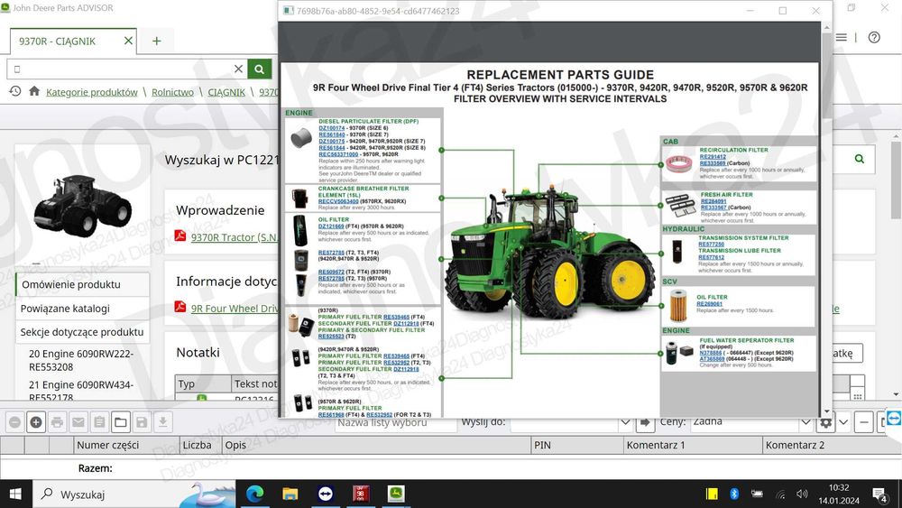Open Windows Start menu
Image resolution: width=902 pixels, height=508 pixels.
click(15, 494)
